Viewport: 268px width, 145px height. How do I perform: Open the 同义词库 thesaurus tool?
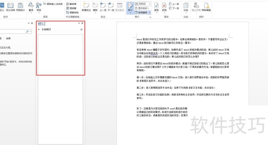10,7
